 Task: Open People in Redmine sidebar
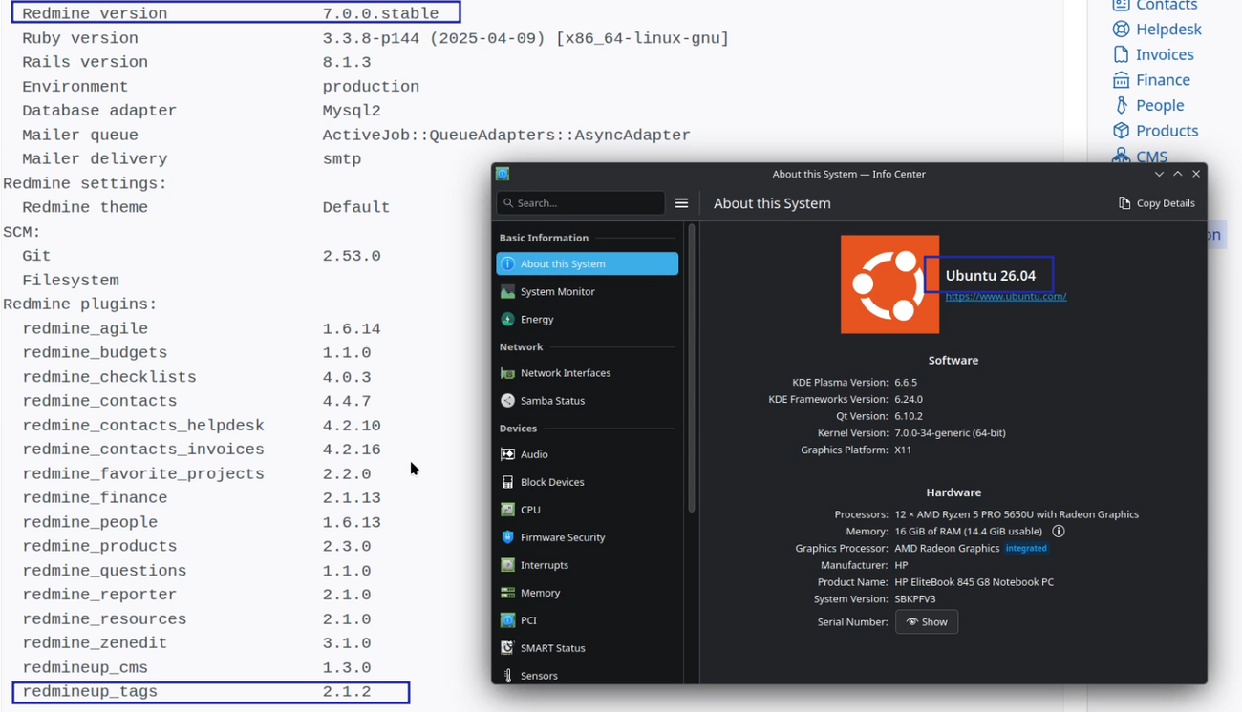(x=1148, y=105)
